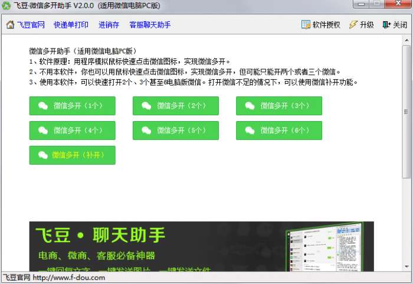Start 微信多开（4个）

pyautogui.click(x=73, y=130)
